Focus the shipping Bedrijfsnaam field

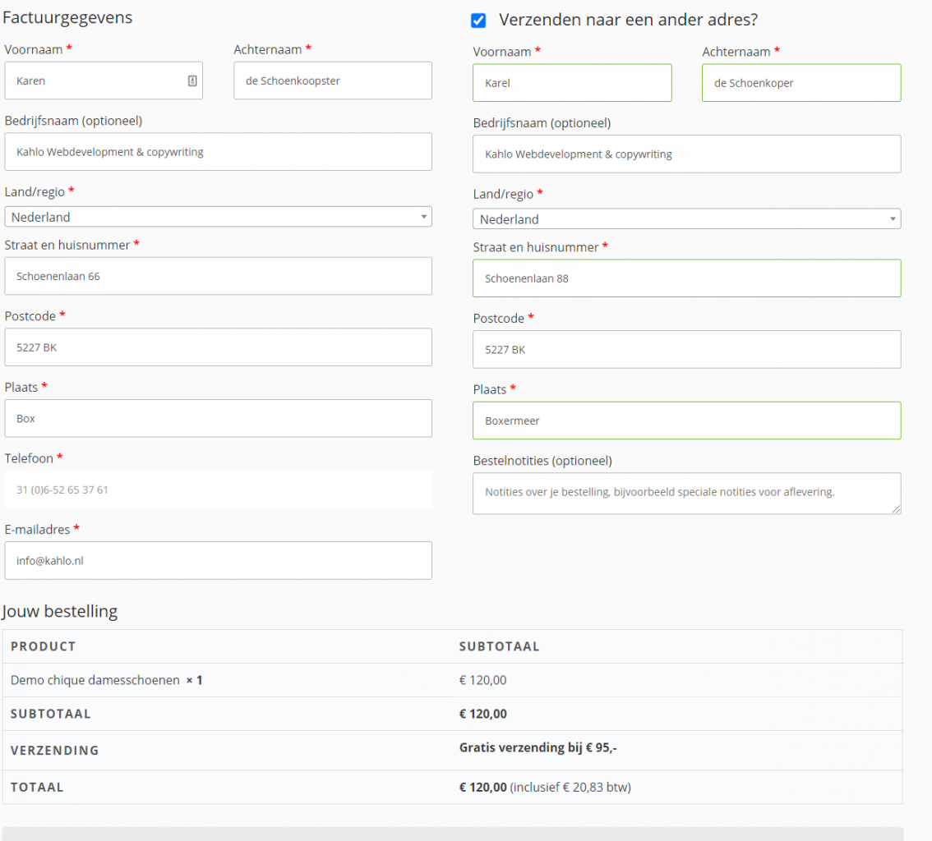point(686,154)
